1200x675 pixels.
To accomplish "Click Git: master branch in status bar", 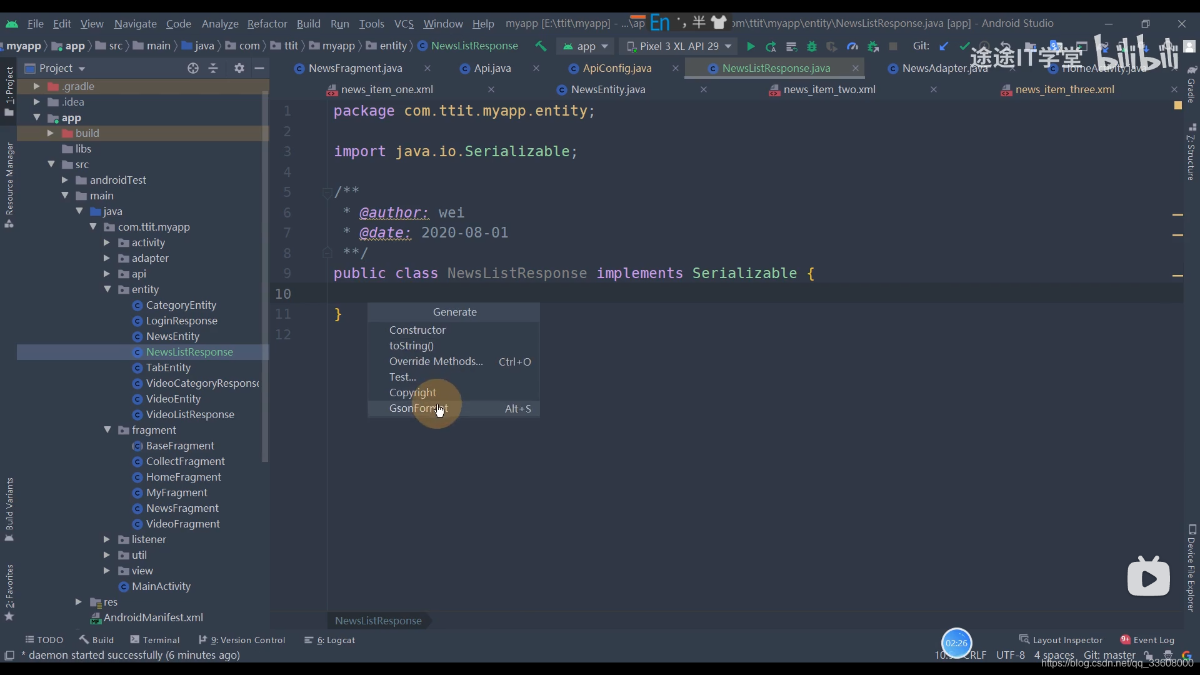I will [1109, 655].
